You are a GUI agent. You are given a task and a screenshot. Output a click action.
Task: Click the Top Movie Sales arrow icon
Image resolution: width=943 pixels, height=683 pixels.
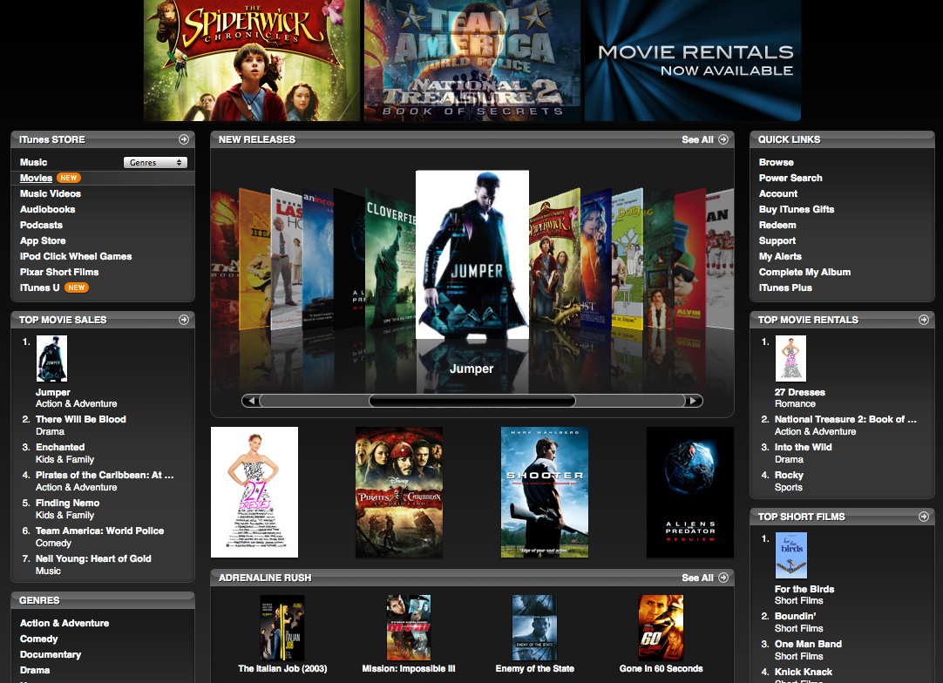point(183,320)
